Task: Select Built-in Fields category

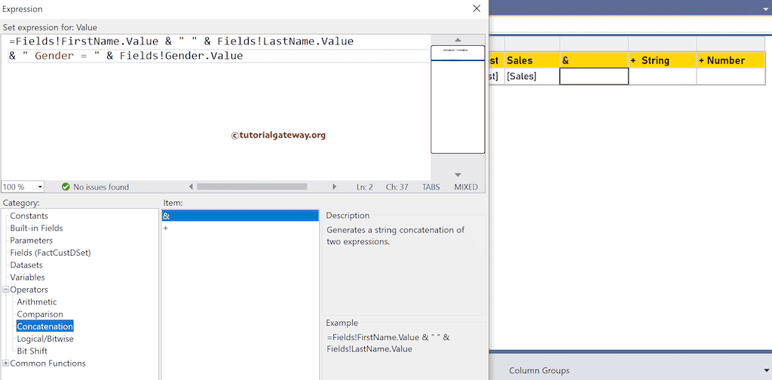Action: point(36,228)
